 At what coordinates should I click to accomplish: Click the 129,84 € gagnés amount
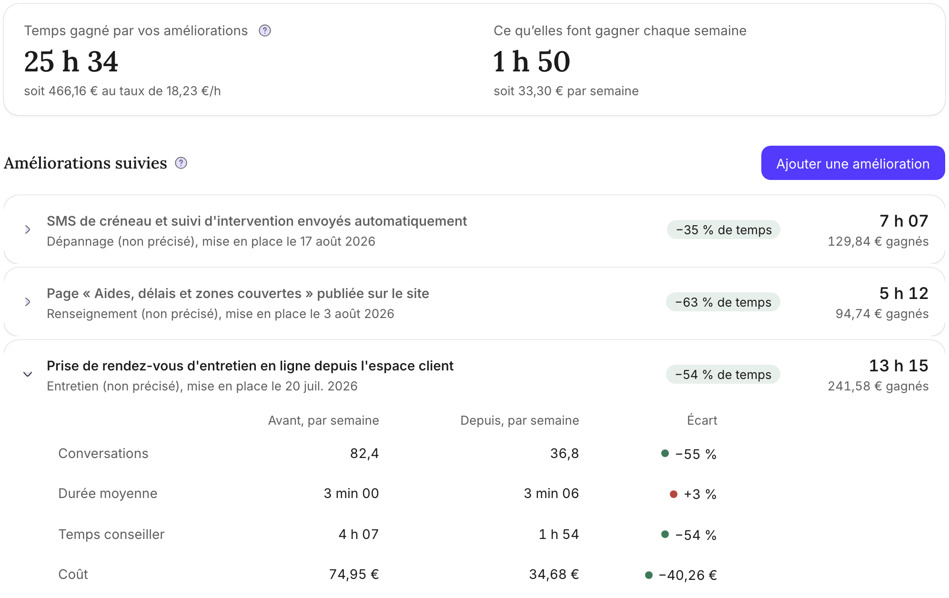pyautogui.click(x=878, y=241)
